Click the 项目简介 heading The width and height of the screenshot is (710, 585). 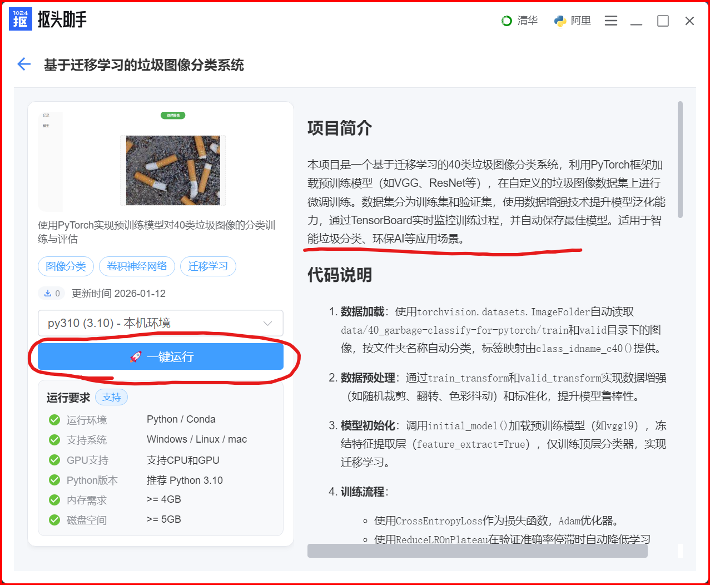coord(340,128)
